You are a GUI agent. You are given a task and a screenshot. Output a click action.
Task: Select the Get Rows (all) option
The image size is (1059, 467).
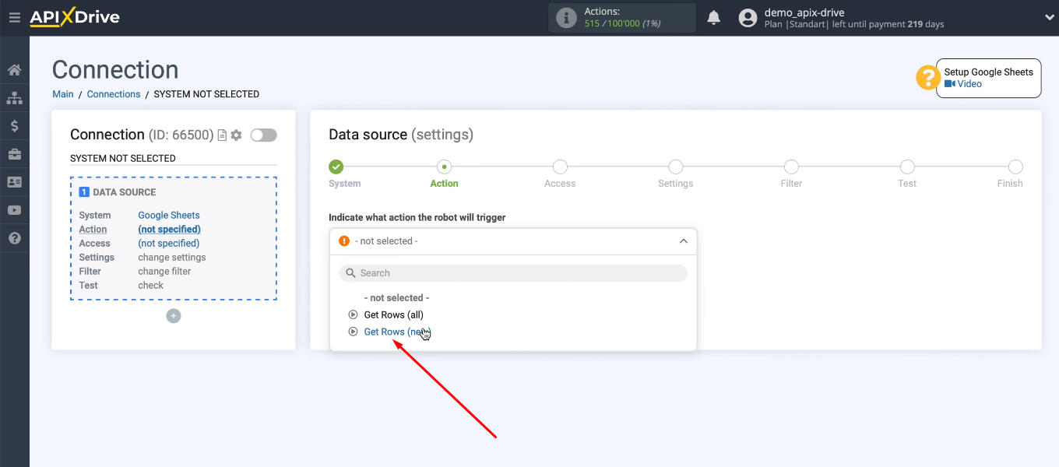click(x=393, y=314)
